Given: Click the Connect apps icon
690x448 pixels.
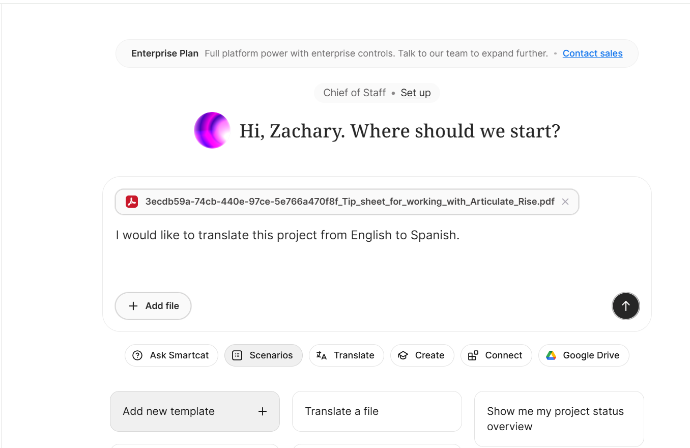Looking at the screenshot, I should pos(473,355).
